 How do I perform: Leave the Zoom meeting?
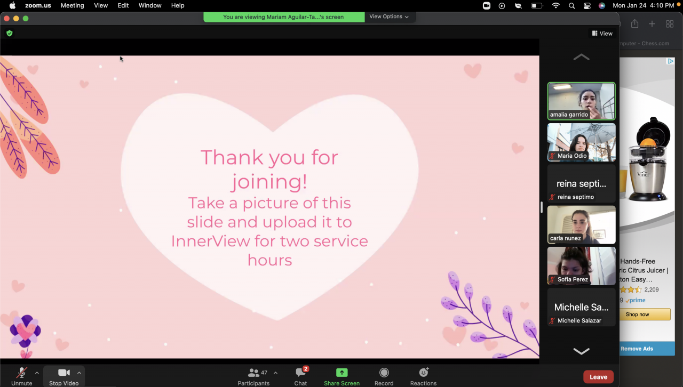click(x=598, y=377)
